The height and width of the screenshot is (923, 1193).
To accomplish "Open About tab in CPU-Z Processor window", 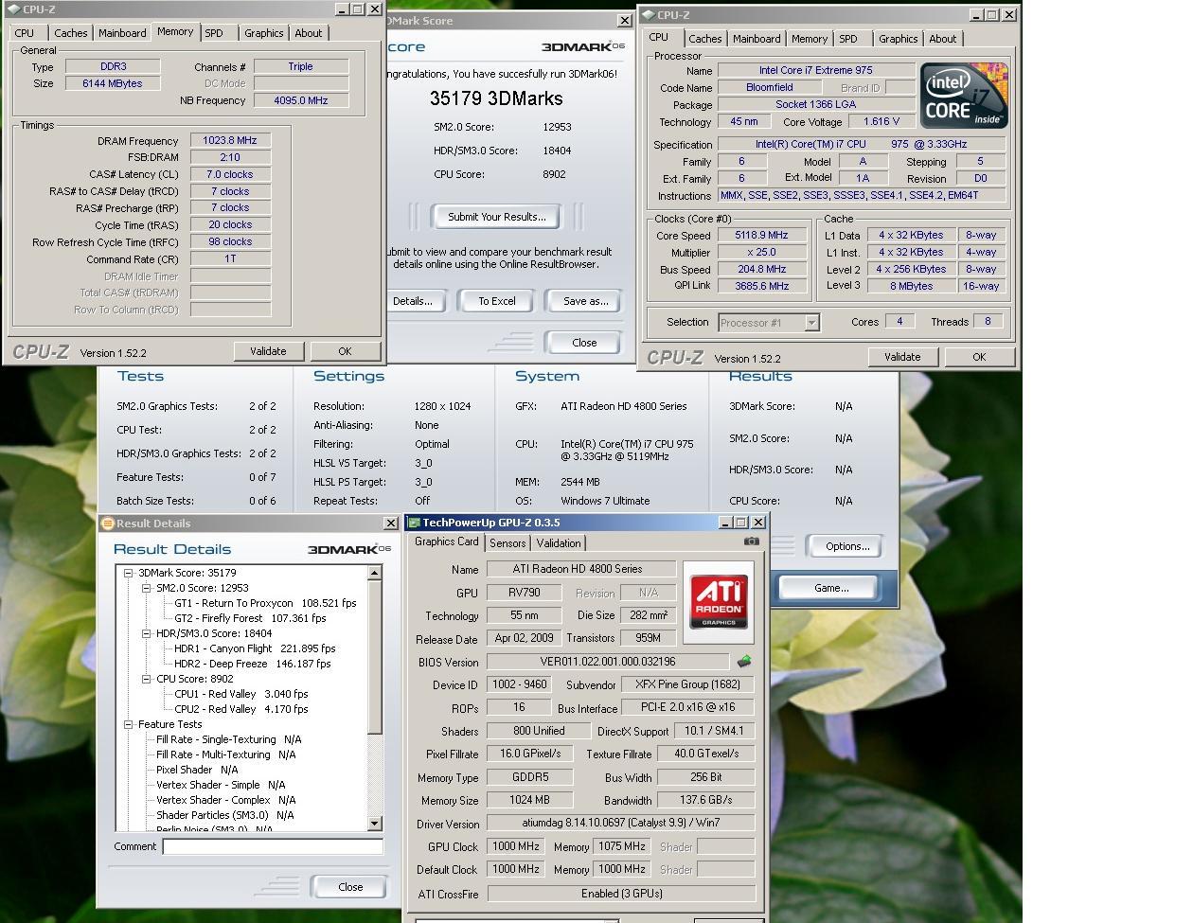I will 943,39.
